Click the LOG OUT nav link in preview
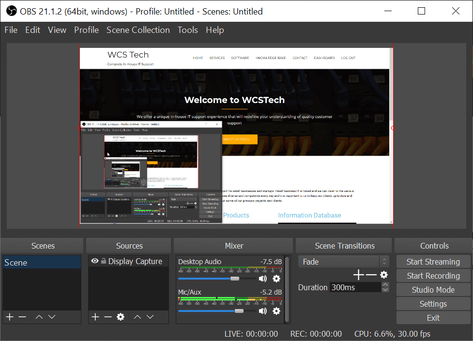This screenshot has width=473, height=341. pos(348,58)
